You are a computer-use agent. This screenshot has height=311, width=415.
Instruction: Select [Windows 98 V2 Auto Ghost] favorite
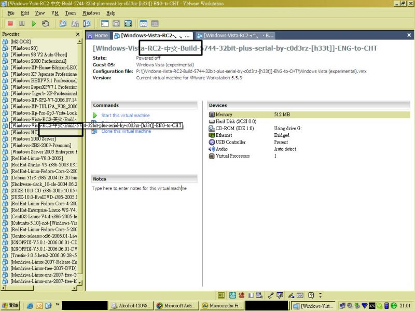point(38,54)
